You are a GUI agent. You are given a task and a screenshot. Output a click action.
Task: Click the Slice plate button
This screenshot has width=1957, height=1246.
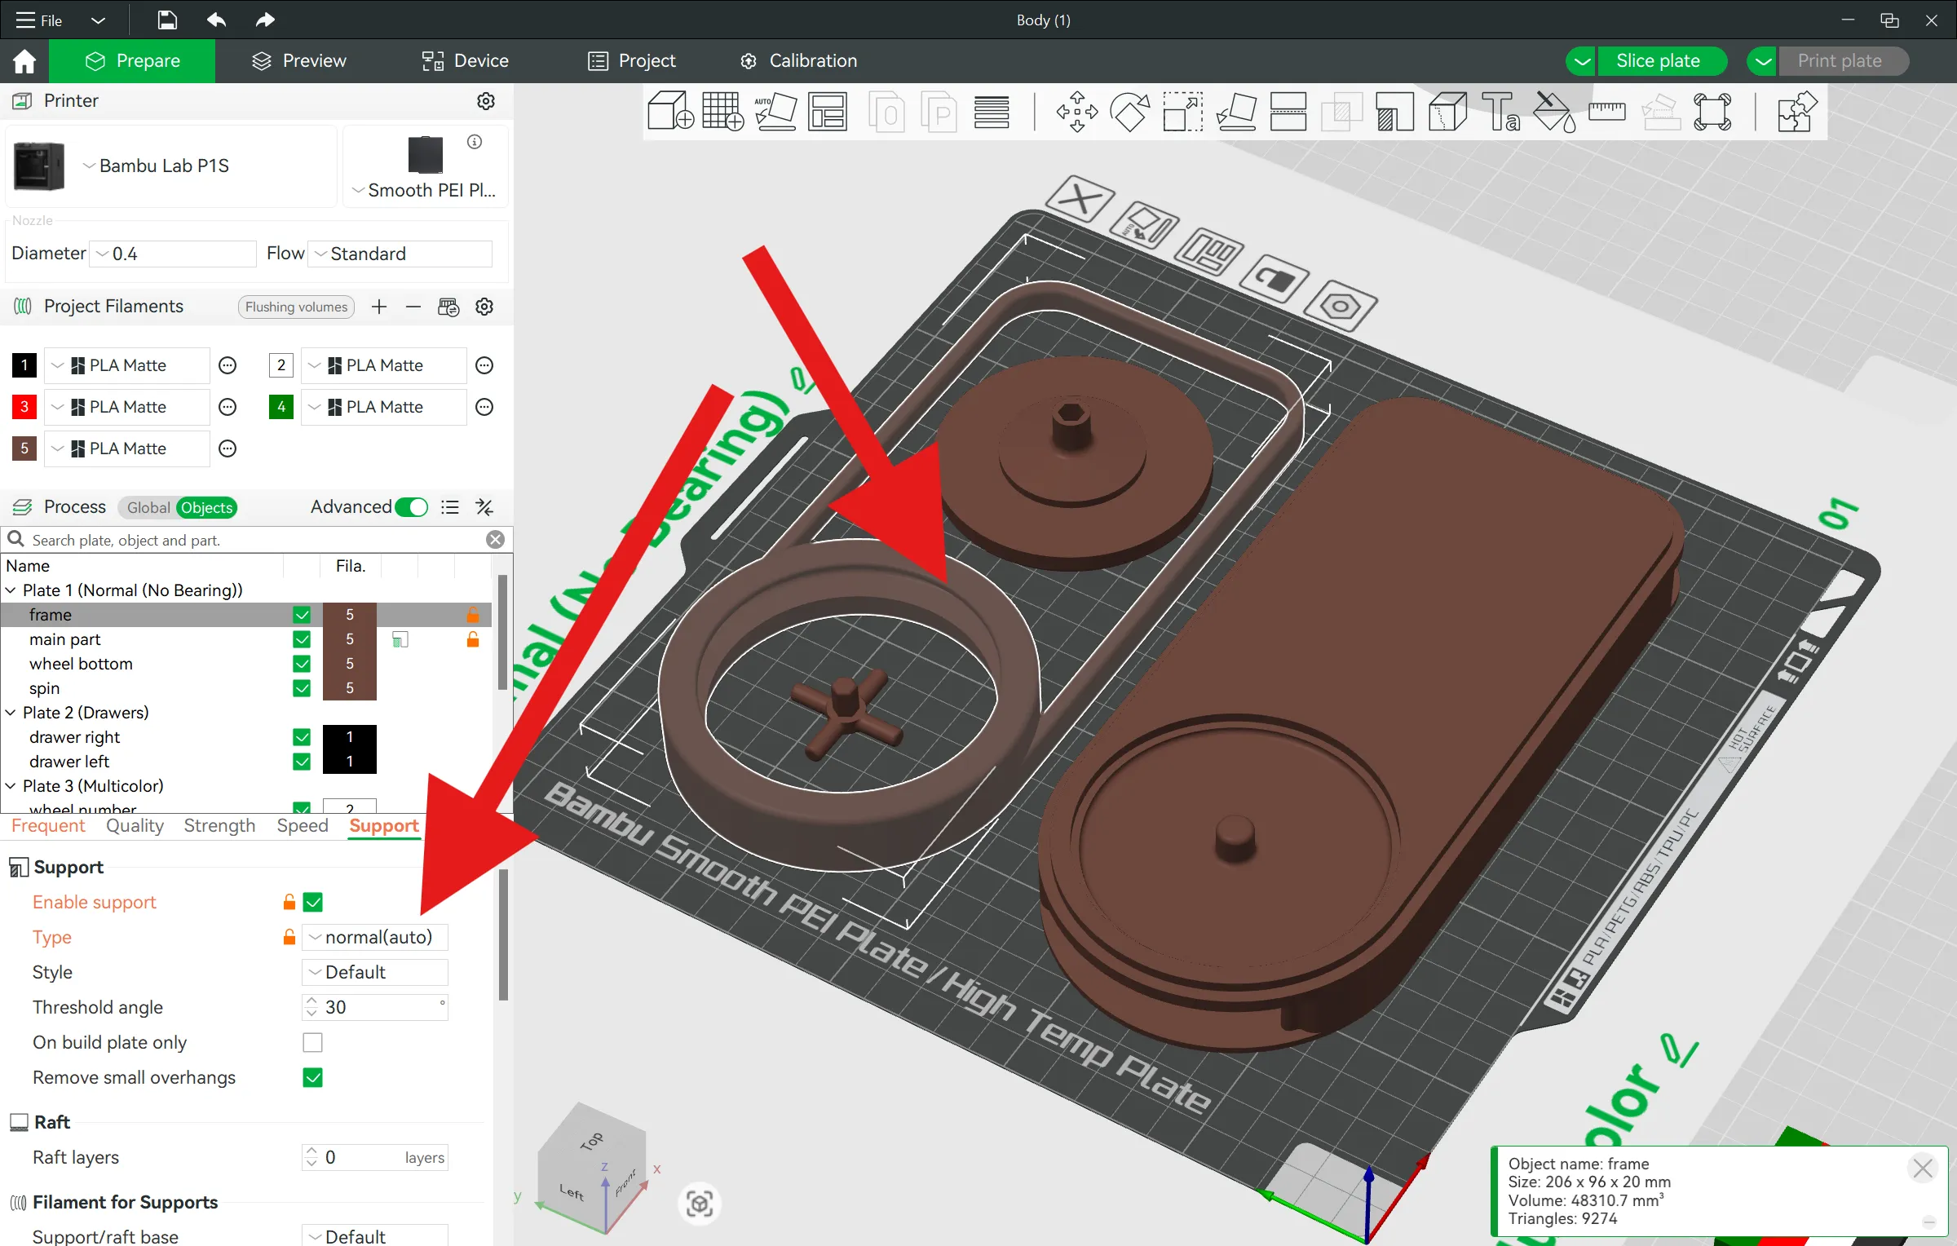(1659, 60)
